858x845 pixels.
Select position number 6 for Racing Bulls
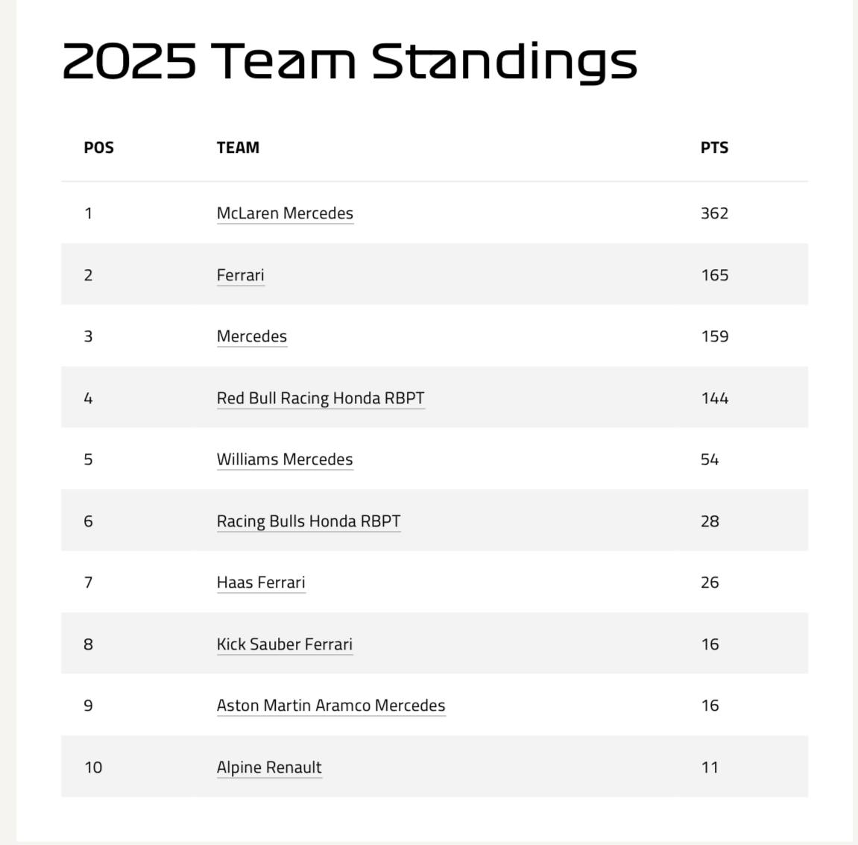click(x=88, y=521)
